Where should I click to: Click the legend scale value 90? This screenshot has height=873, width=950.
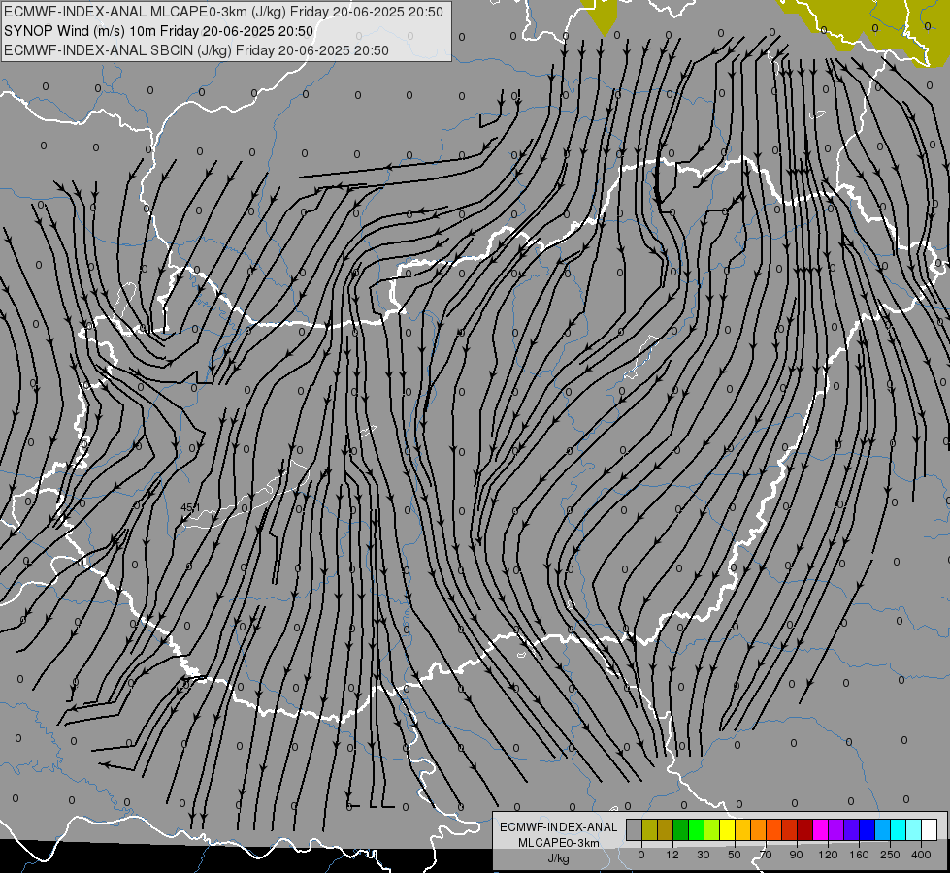coord(796,855)
